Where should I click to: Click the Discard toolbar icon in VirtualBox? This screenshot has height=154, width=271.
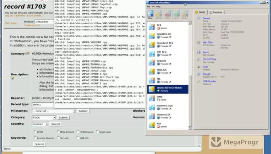(185, 14)
